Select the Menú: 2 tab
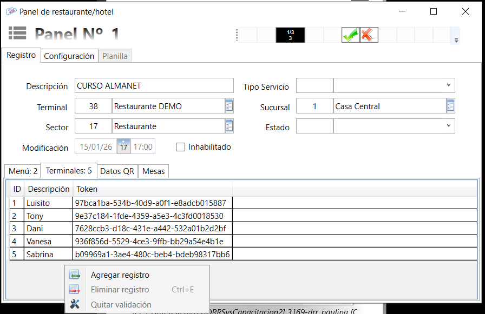This screenshot has height=314, width=485. point(23,171)
